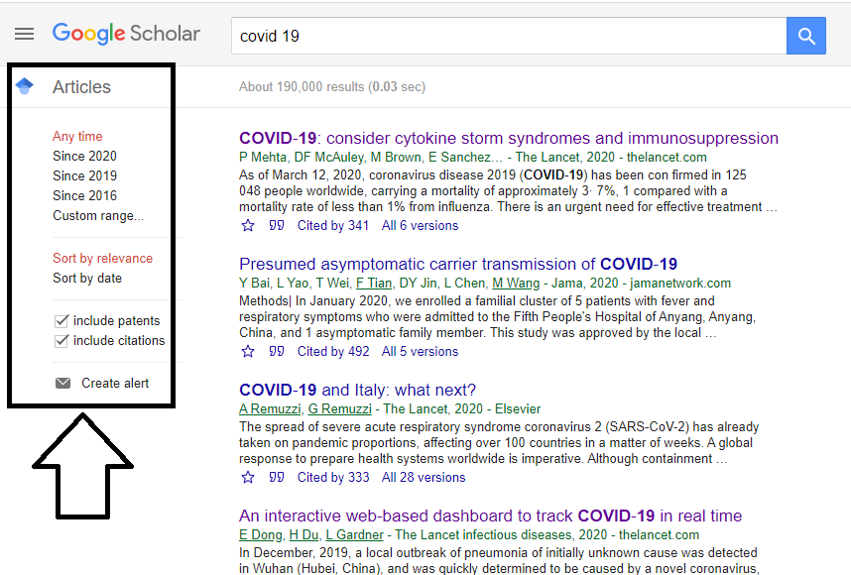851x575 pixels.
Task: Open All 5 versions link
Action: 421,352
